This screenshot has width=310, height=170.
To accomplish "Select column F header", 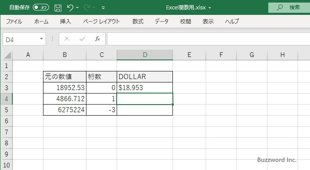I will pos(221,55).
